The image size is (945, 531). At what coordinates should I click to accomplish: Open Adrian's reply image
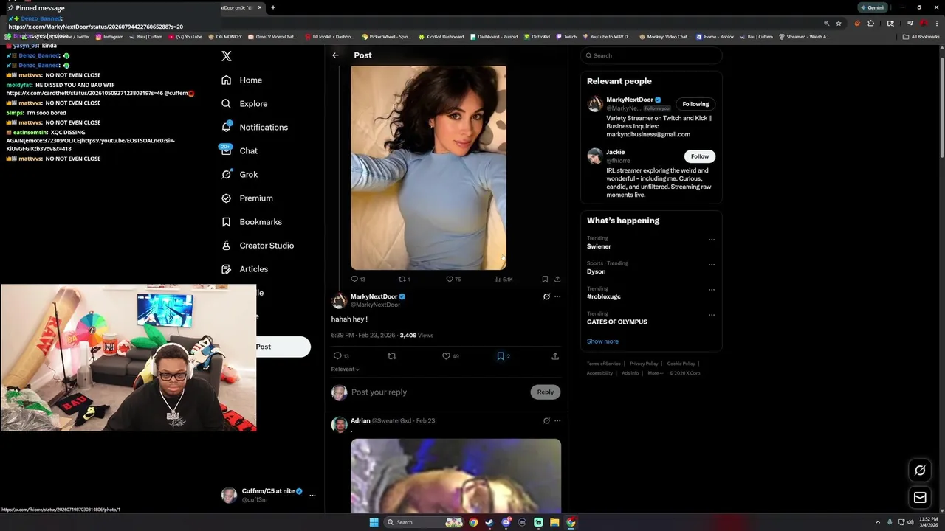click(x=456, y=476)
